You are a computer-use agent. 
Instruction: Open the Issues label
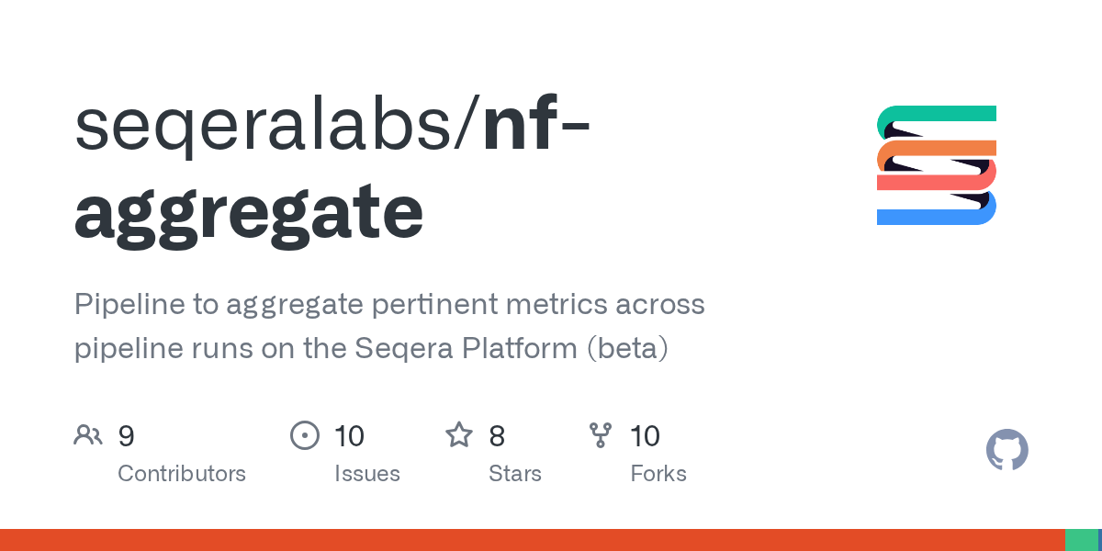[x=366, y=474]
